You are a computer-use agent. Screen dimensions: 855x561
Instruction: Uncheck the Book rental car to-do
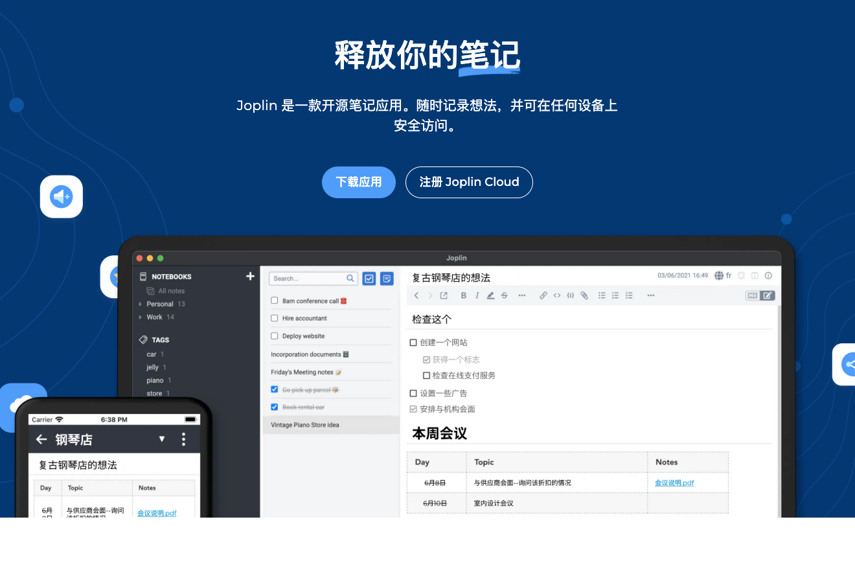275,407
